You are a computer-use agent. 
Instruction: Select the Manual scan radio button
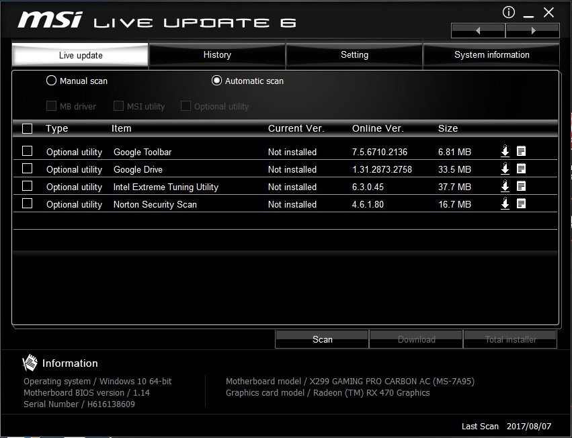point(52,81)
